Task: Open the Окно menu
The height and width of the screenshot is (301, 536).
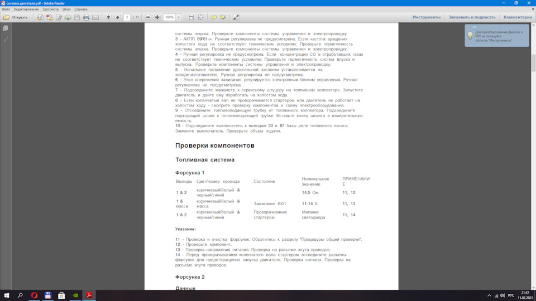Action: pyautogui.click(x=66, y=9)
